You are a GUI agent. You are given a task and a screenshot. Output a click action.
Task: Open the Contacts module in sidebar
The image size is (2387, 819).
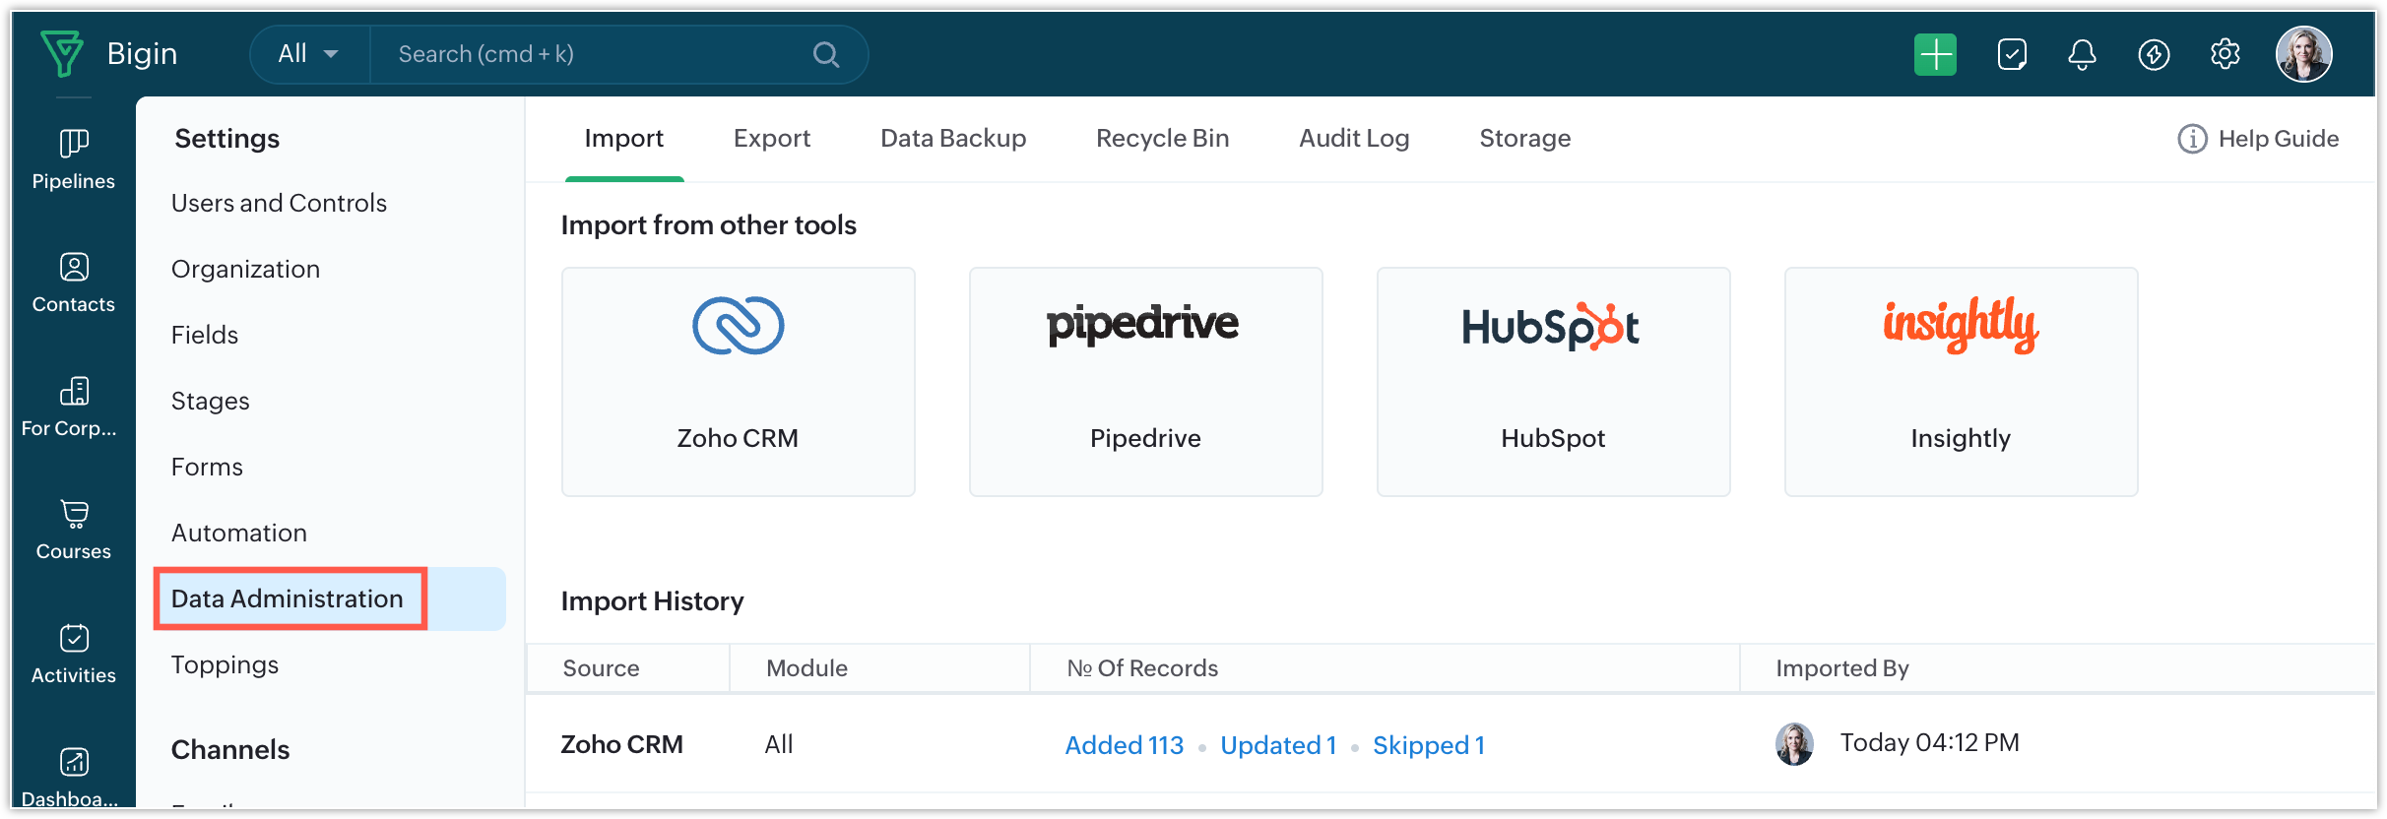coord(74,283)
